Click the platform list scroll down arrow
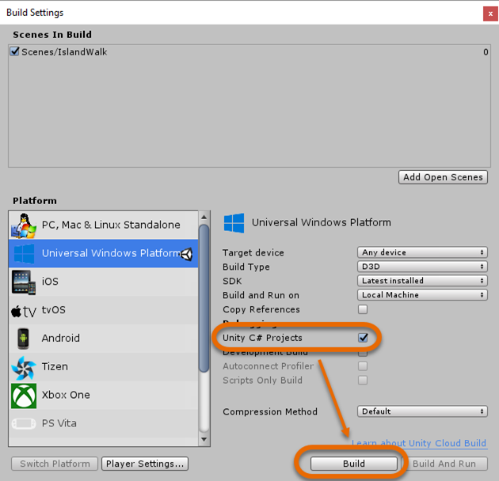499x481 pixels. 204,440
